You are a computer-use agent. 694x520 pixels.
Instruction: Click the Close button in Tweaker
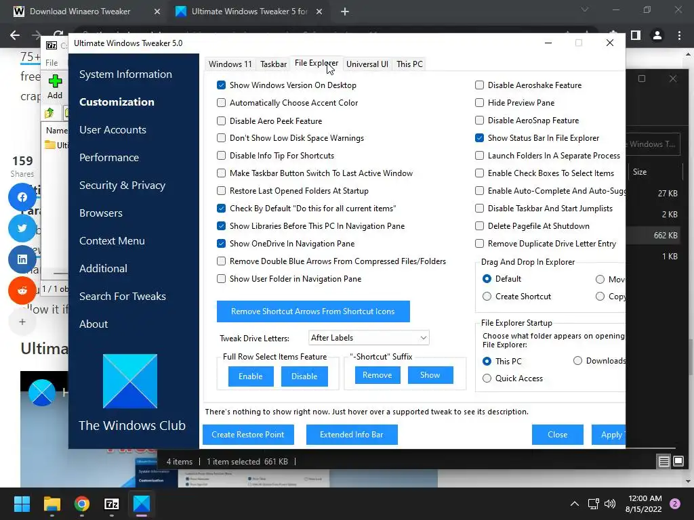click(x=557, y=435)
